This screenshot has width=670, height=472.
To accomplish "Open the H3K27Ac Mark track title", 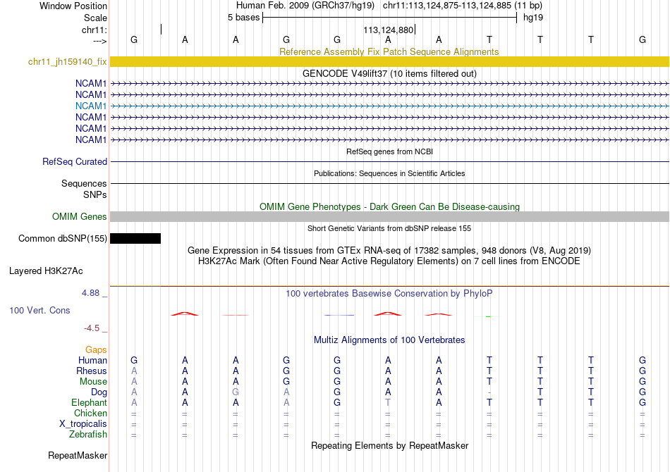I will [x=389, y=261].
